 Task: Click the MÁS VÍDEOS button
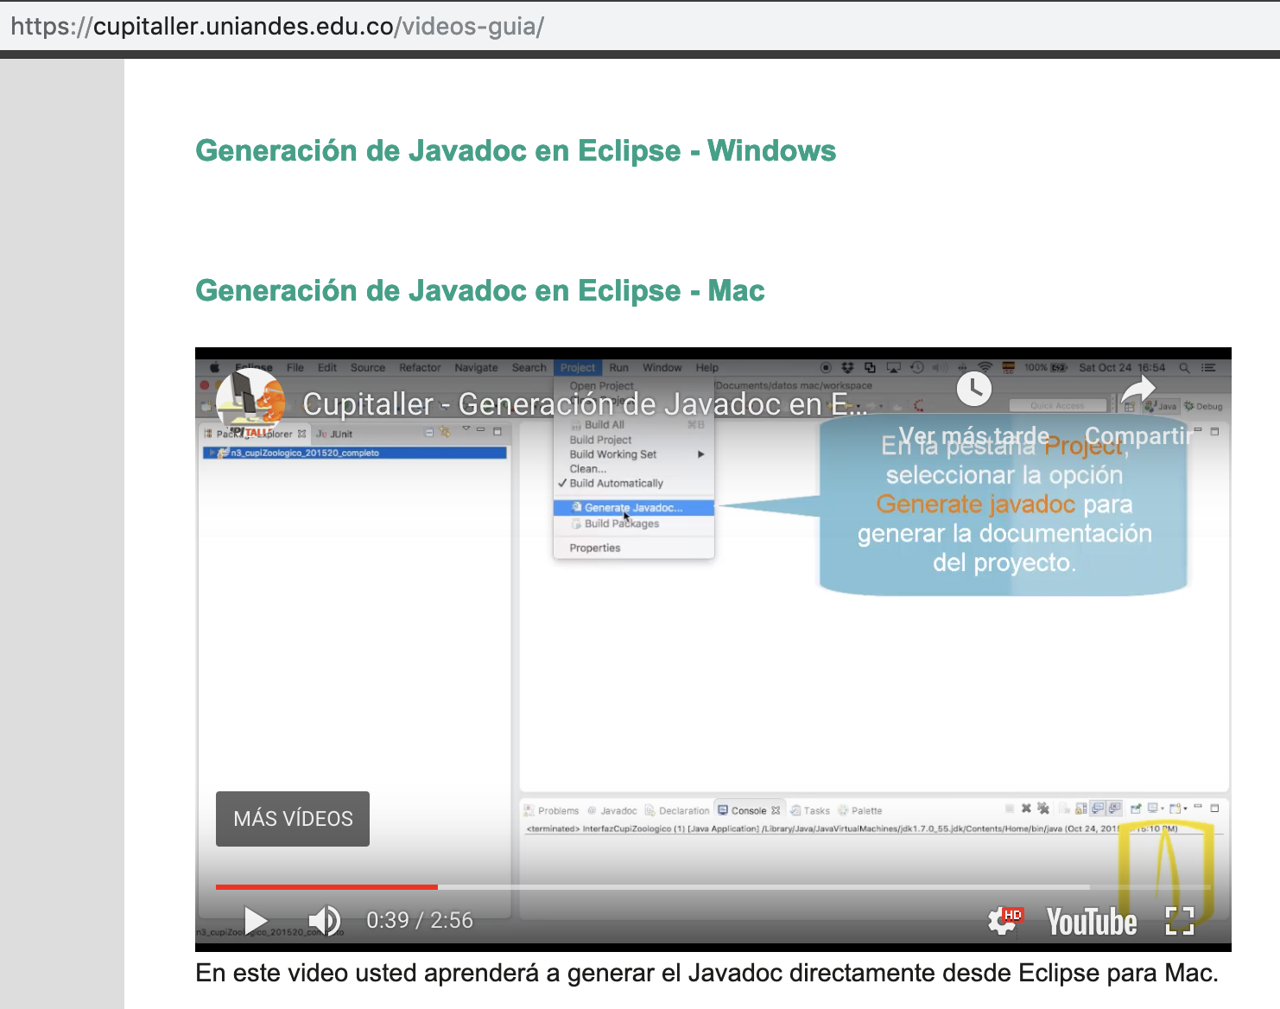[293, 819]
